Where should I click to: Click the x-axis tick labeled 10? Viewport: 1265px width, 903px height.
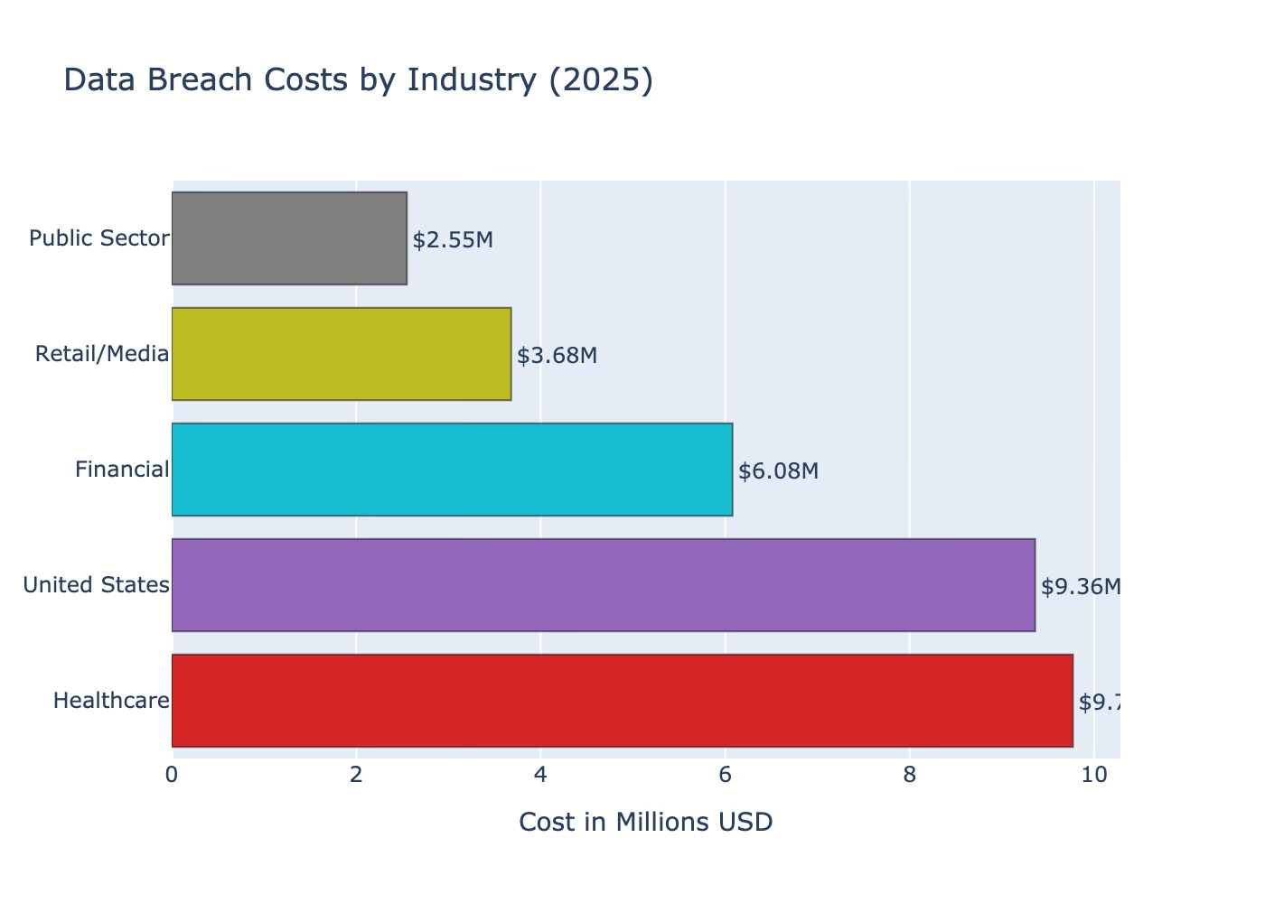click(x=1093, y=775)
